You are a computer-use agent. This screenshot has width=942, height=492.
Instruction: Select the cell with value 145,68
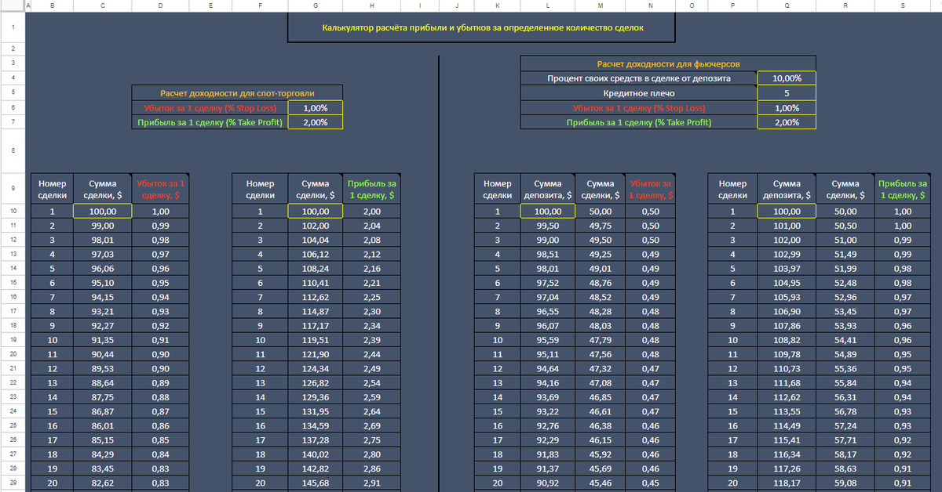pos(315,483)
